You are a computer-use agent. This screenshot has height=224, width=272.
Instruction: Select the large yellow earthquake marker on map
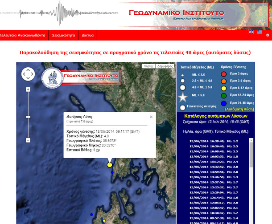[109, 165]
